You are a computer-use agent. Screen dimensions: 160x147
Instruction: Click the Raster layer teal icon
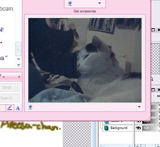(106, 122)
